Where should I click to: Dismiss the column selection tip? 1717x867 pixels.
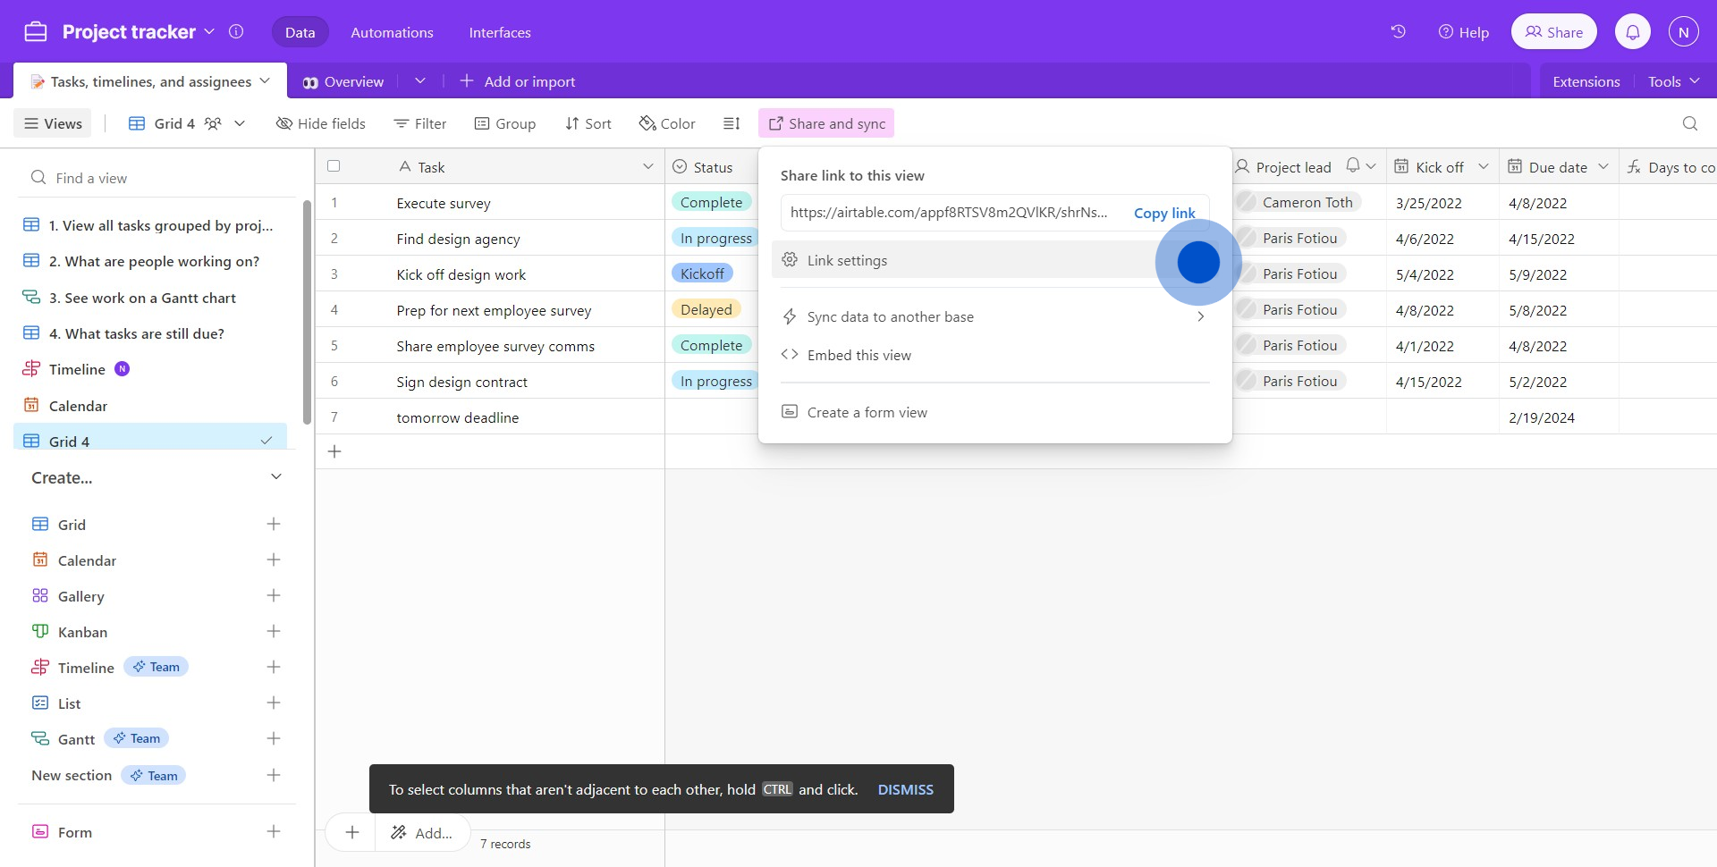coord(905,789)
